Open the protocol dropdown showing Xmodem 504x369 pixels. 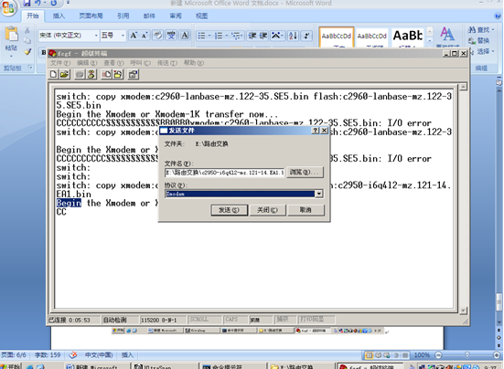click(x=319, y=194)
